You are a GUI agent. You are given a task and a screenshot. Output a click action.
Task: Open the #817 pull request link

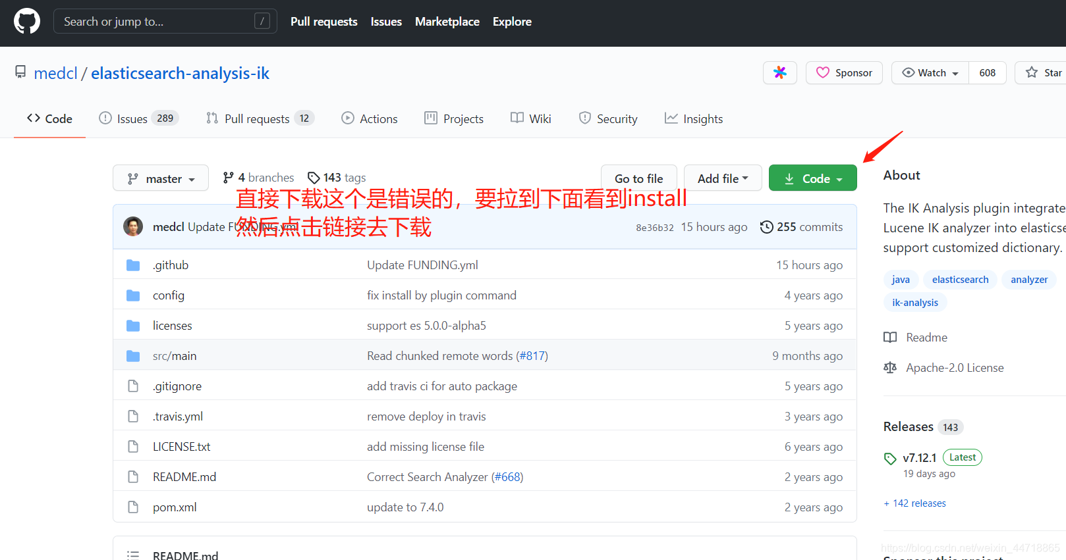point(534,356)
